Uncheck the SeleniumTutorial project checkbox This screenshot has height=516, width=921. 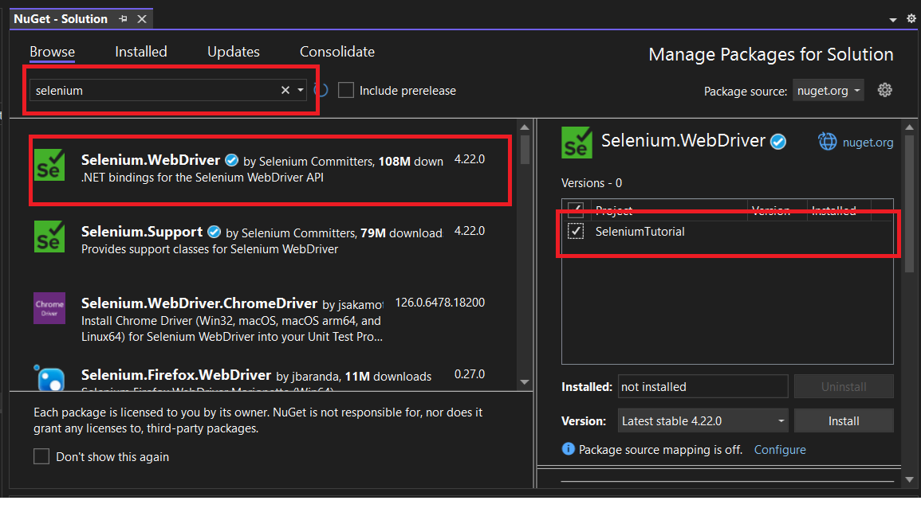pyautogui.click(x=576, y=232)
